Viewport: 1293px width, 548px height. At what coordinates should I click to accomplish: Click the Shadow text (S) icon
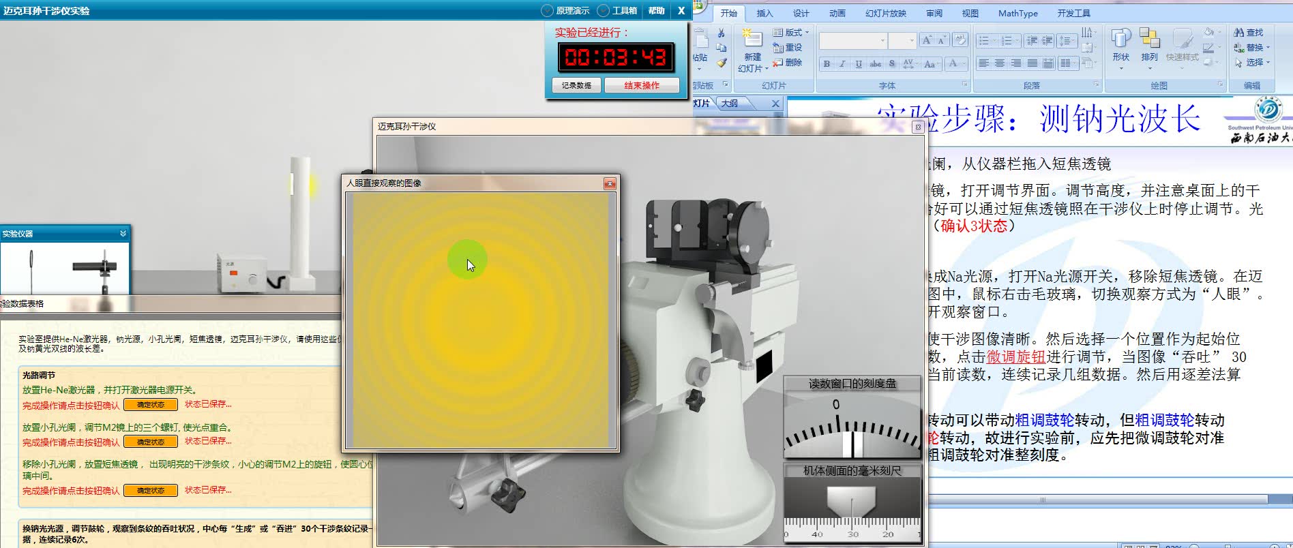(892, 64)
